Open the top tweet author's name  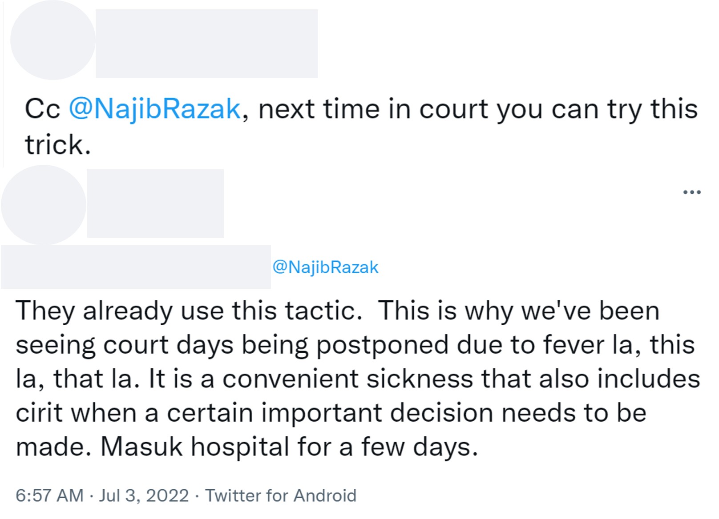[206, 44]
